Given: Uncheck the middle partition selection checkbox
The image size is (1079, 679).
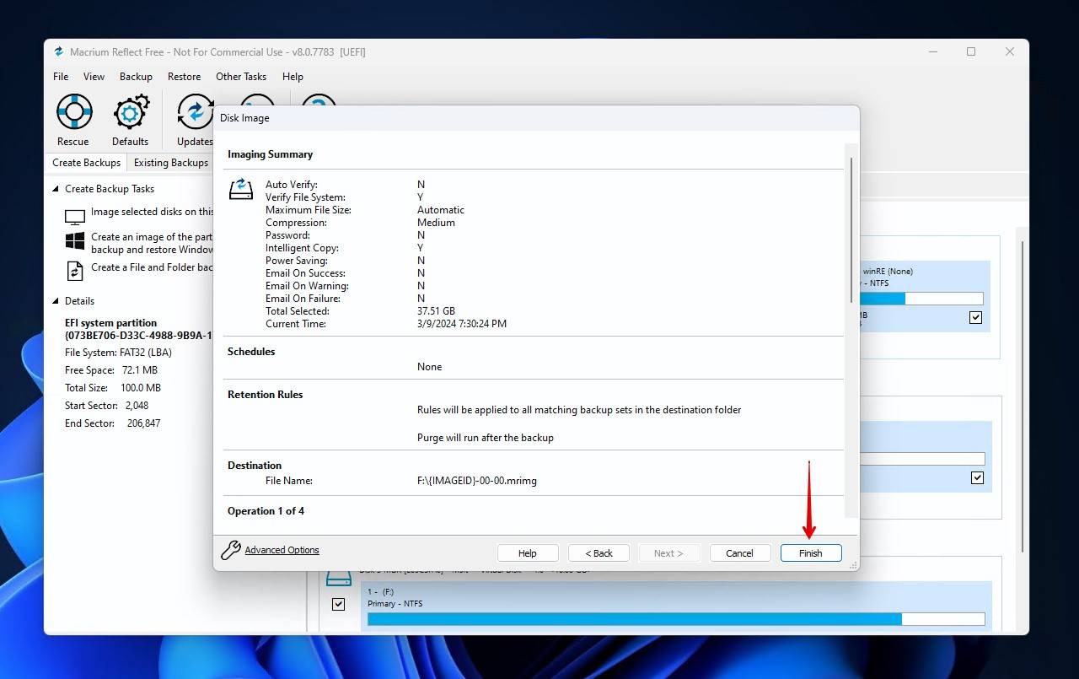Looking at the screenshot, I should tap(976, 477).
